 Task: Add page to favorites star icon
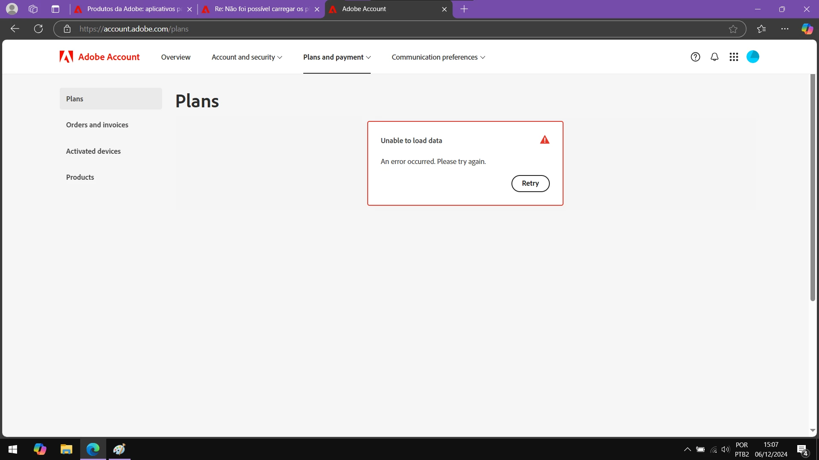(x=733, y=29)
